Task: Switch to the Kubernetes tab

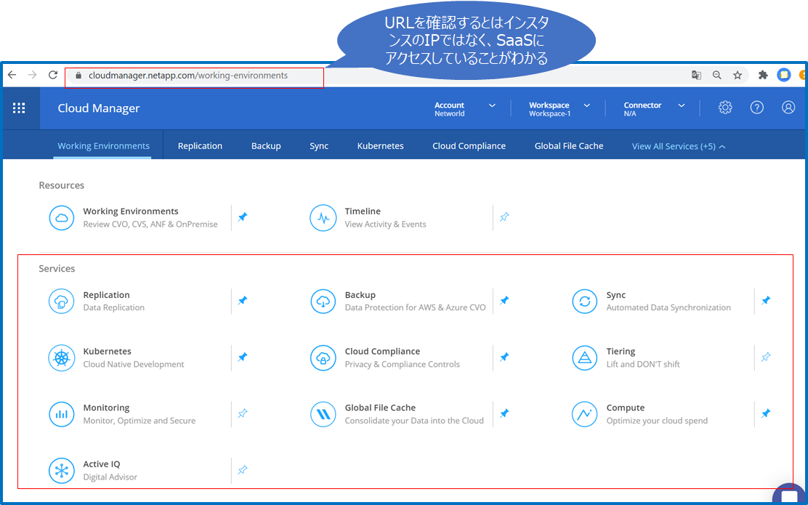Action: pos(380,146)
